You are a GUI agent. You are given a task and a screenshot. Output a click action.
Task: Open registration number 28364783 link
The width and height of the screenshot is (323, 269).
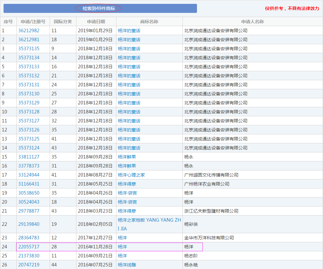[29, 238]
